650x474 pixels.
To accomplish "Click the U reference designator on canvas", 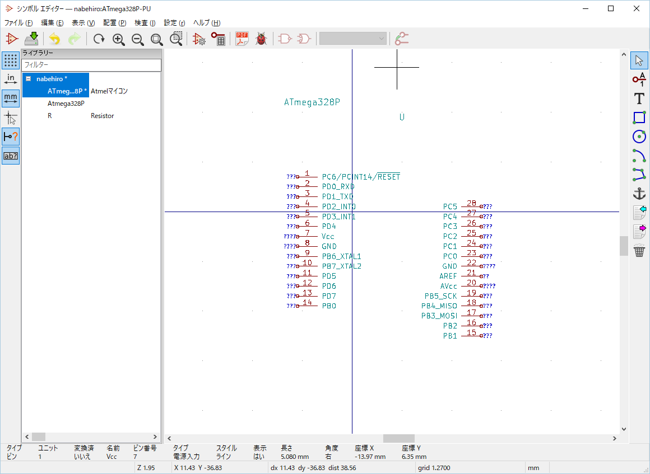I will [x=402, y=117].
